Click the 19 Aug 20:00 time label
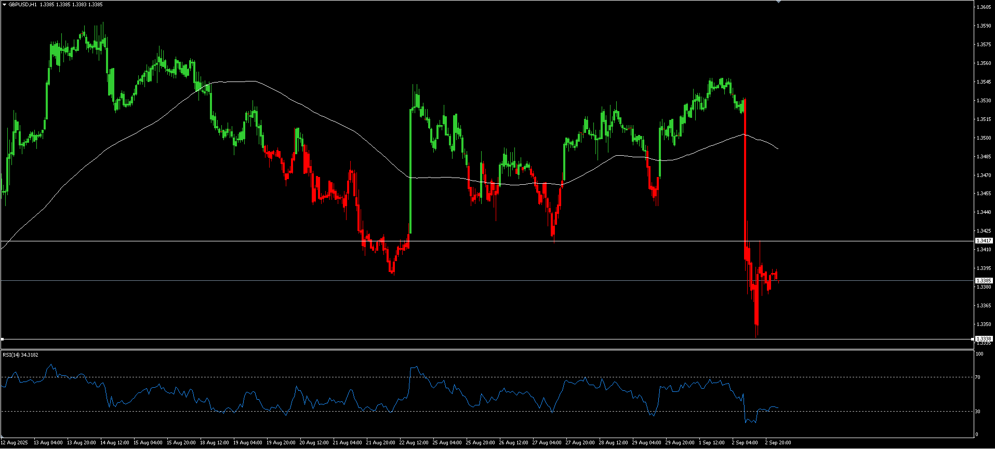This screenshot has width=995, height=449. (281, 443)
